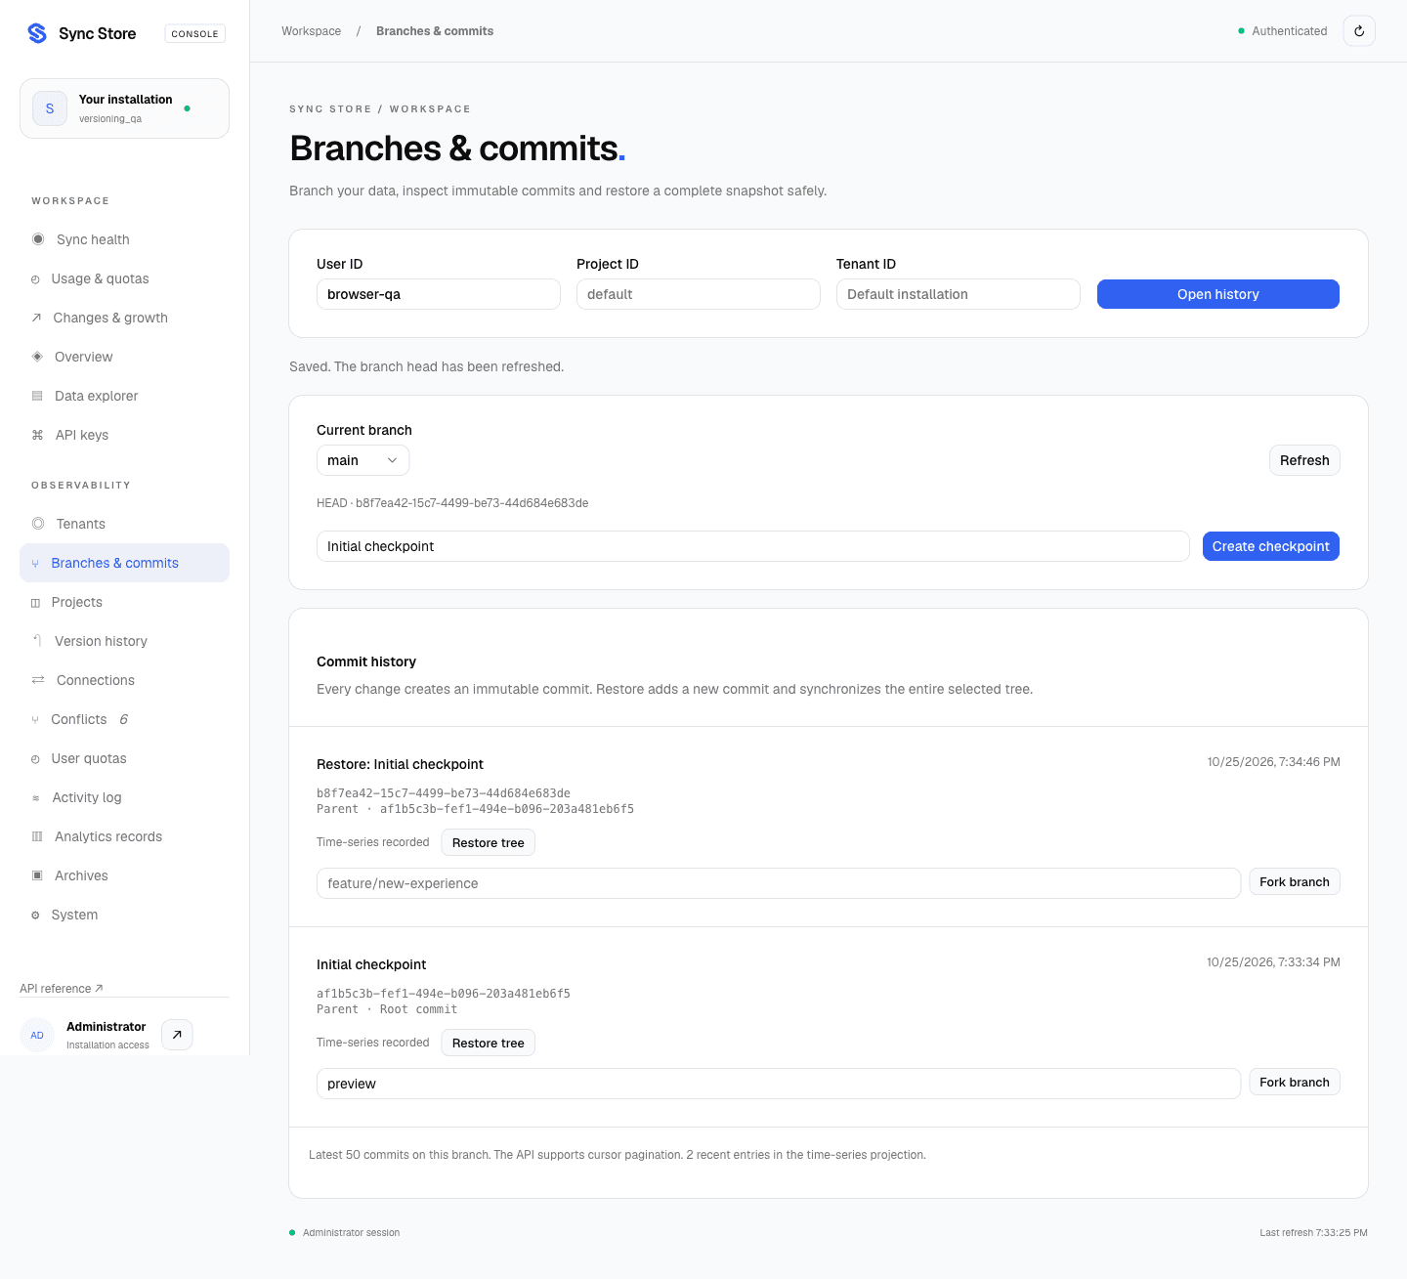This screenshot has height=1279, width=1407.
Task: Restore tree for Restore: Initial checkpoint commit
Action: coord(488,842)
